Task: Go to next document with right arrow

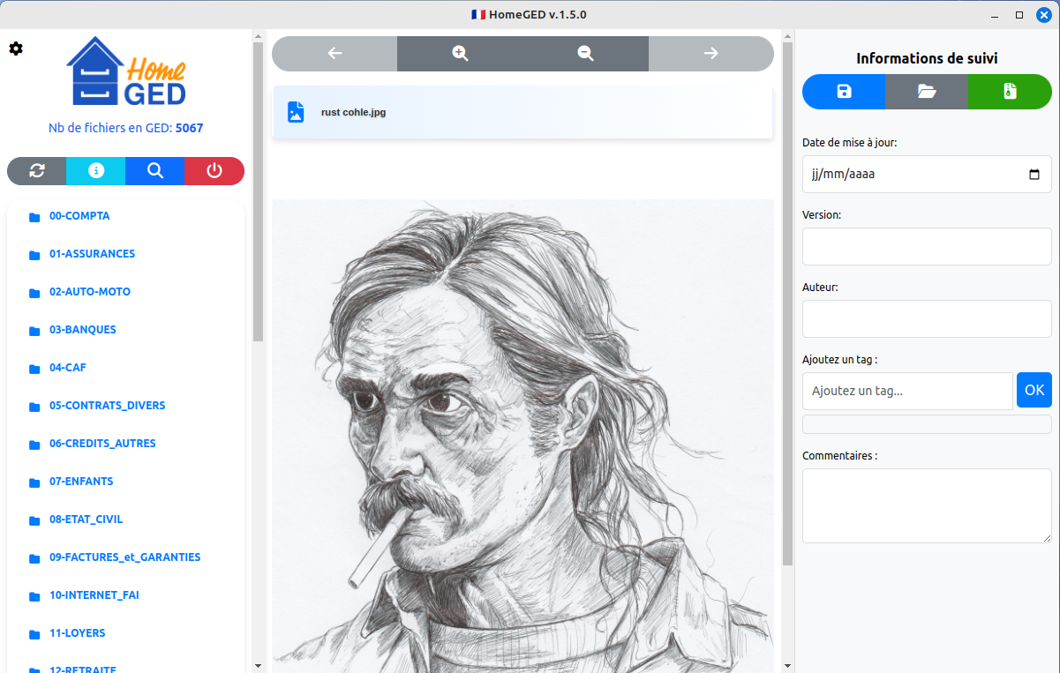Action: 710,54
